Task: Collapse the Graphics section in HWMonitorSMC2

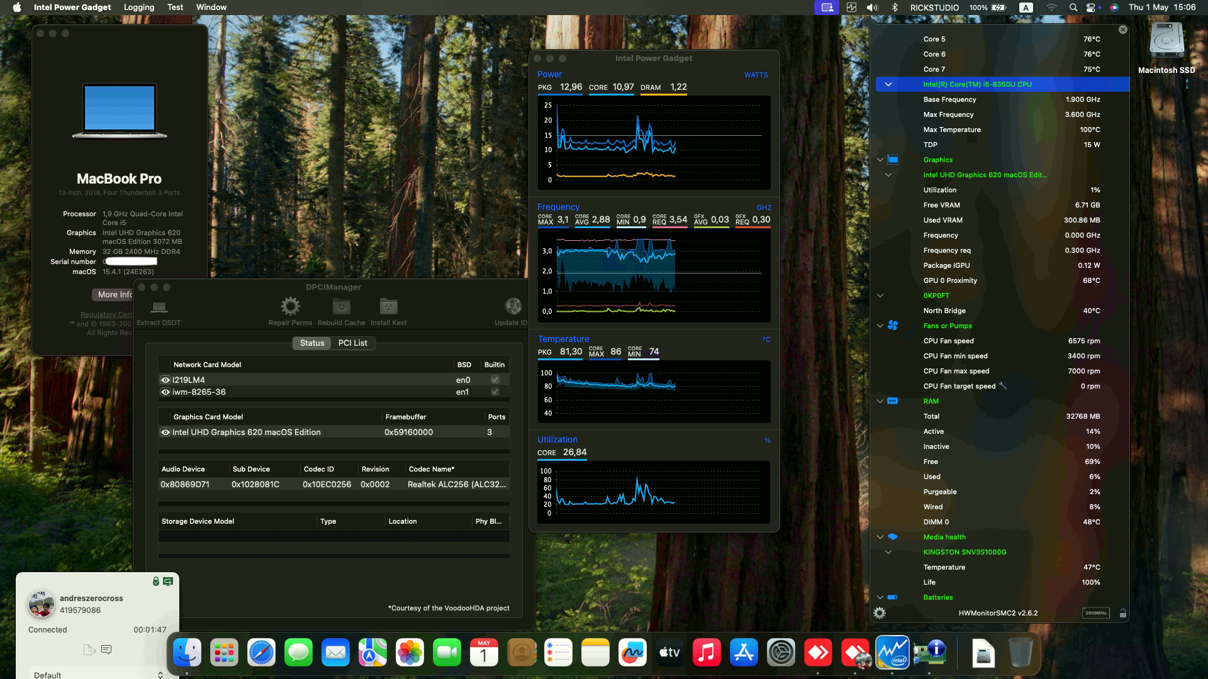Action: (x=879, y=160)
